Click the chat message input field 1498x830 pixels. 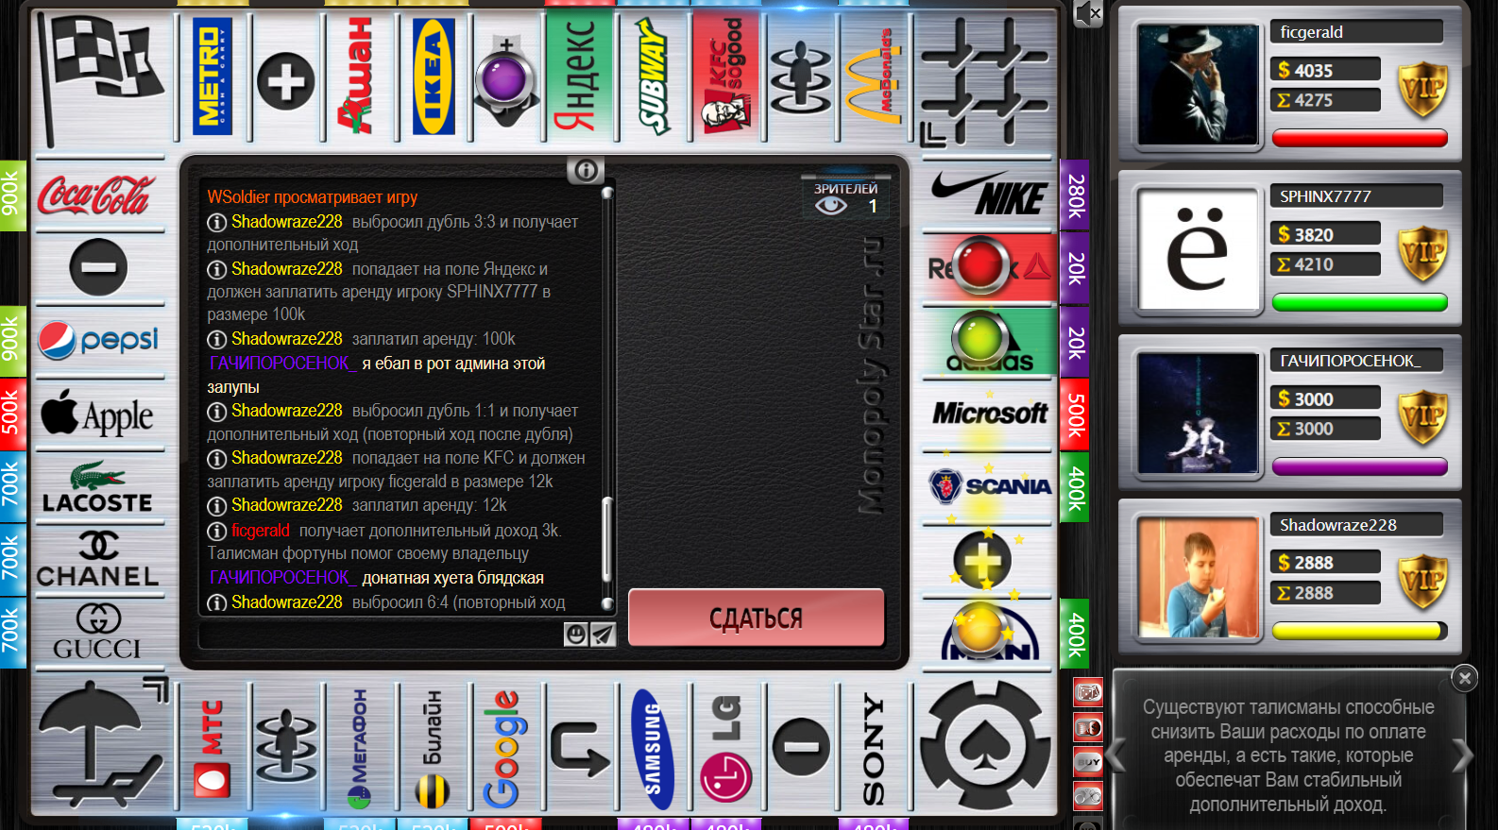pos(382,634)
